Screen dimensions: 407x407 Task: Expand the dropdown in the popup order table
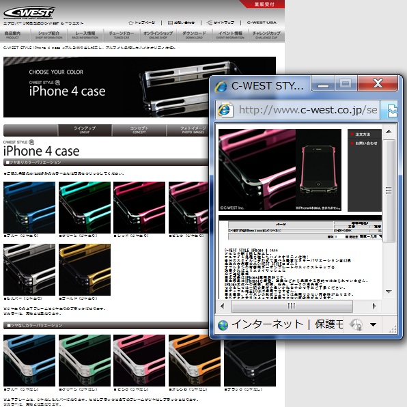tap(370, 236)
